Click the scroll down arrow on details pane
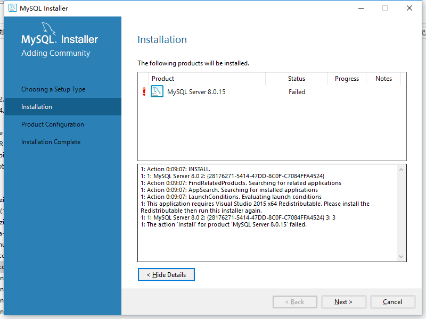The width and height of the screenshot is (426, 319). pyautogui.click(x=402, y=256)
